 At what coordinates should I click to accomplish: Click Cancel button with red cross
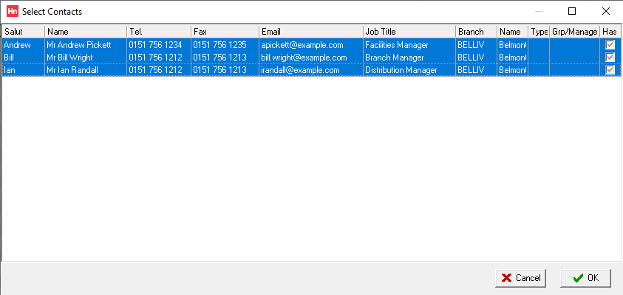[x=520, y=278]
